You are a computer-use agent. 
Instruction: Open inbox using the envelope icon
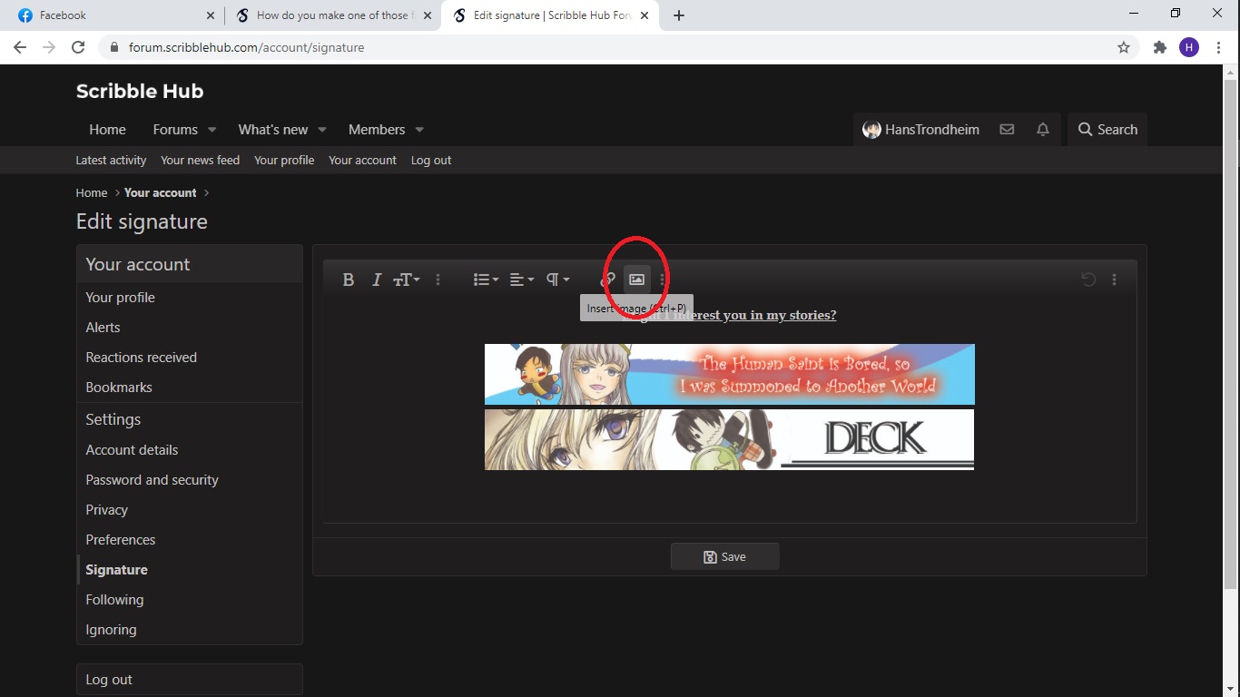1007,129
